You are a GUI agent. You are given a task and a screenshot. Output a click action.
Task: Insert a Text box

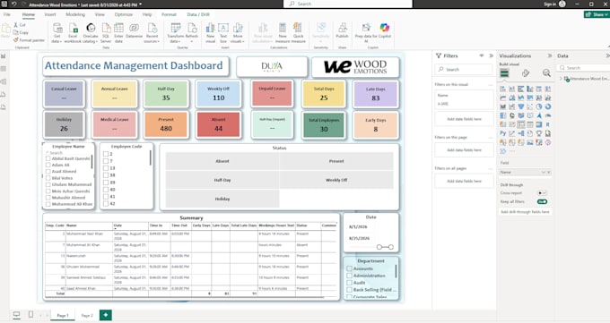point(223,32)
